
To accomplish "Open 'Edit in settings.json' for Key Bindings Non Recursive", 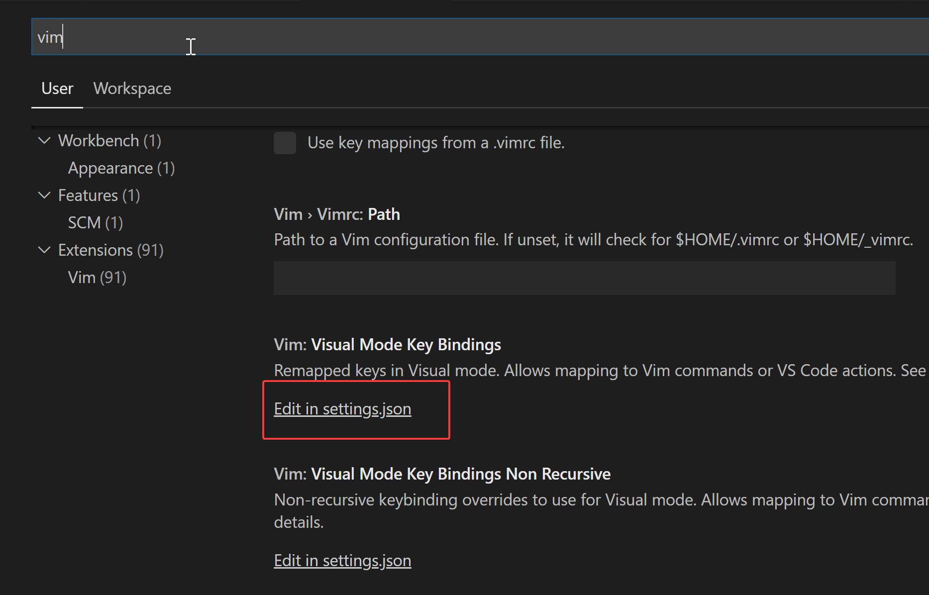I will (x=342, y=561).
